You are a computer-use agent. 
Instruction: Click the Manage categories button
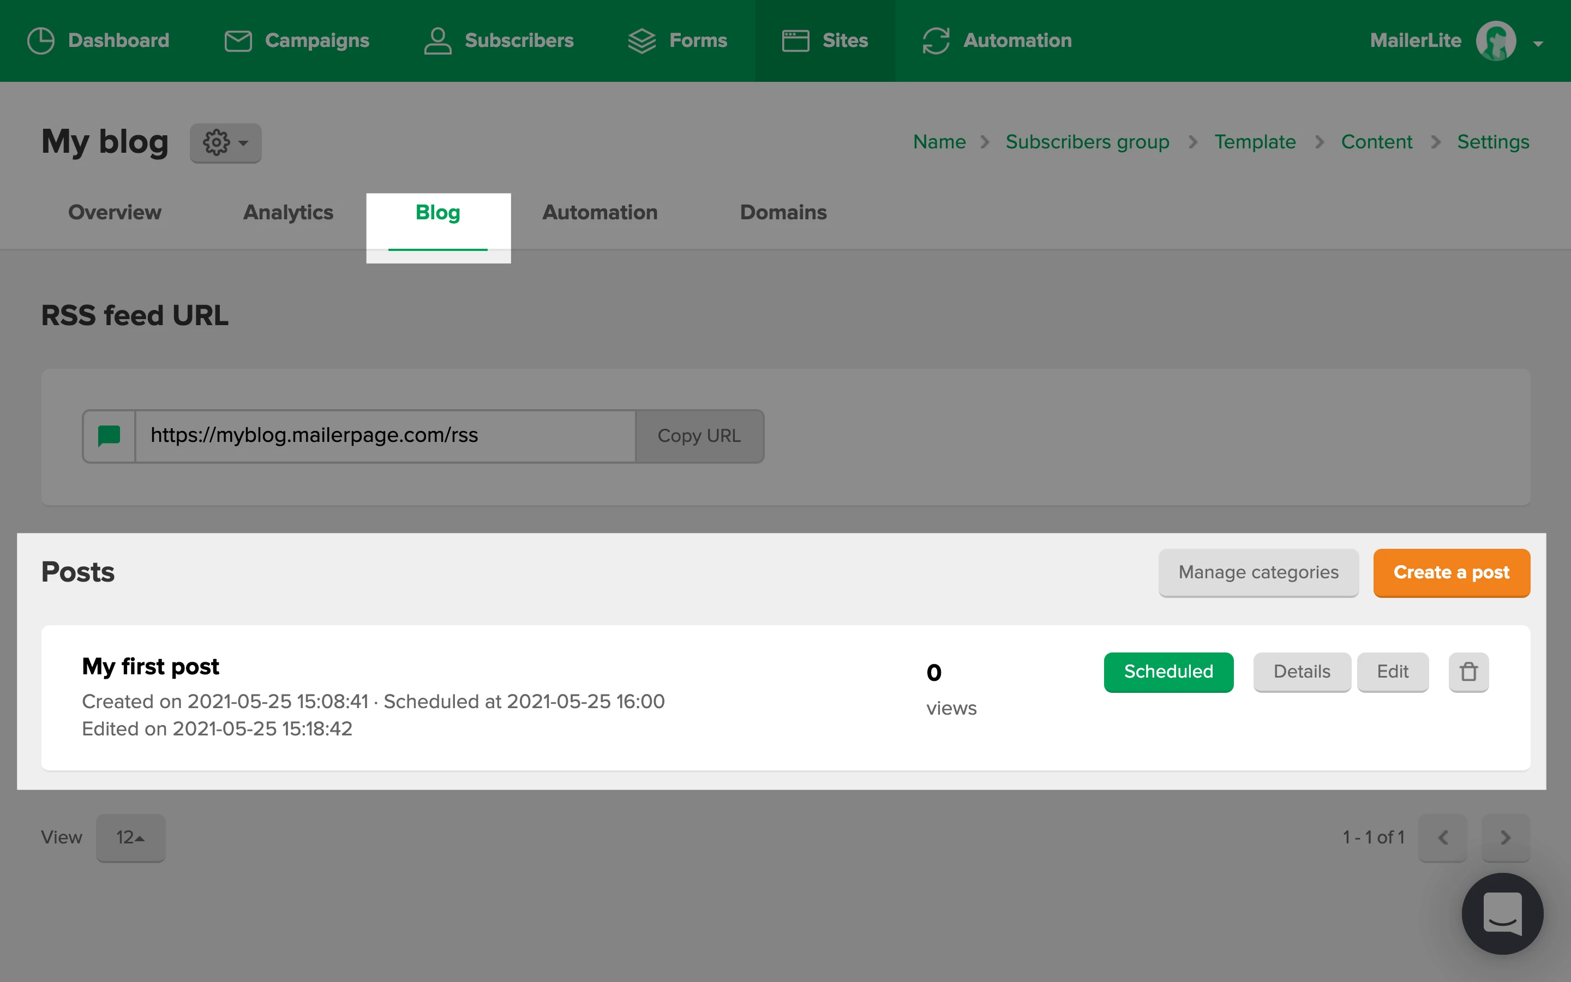[1258, 572]
